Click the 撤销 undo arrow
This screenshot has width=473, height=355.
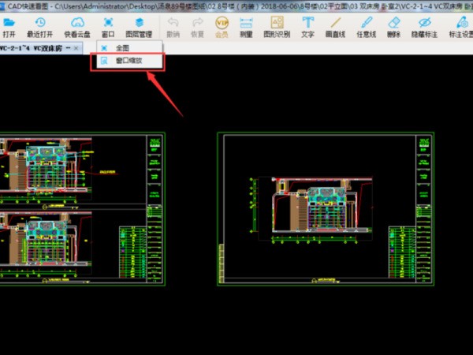pyautogui.click(x=173, y=27)
